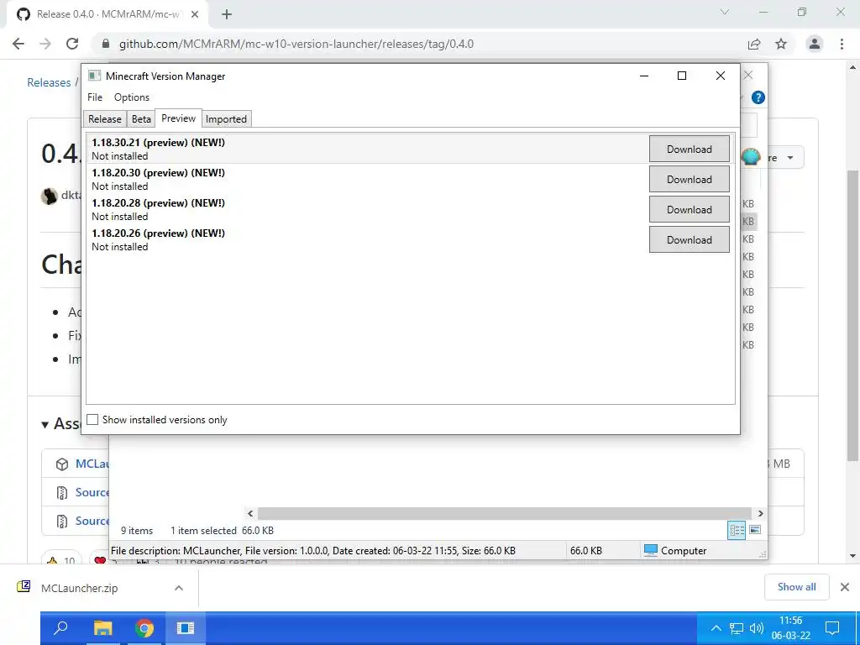Screen dimensions: 860x645
Task: Click the Explorer horizontal scrollbar track
Action: (505, 513)
